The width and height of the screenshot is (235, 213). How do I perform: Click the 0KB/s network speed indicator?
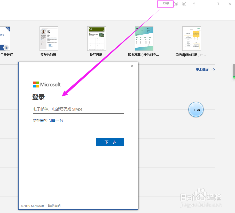(196, 109)
